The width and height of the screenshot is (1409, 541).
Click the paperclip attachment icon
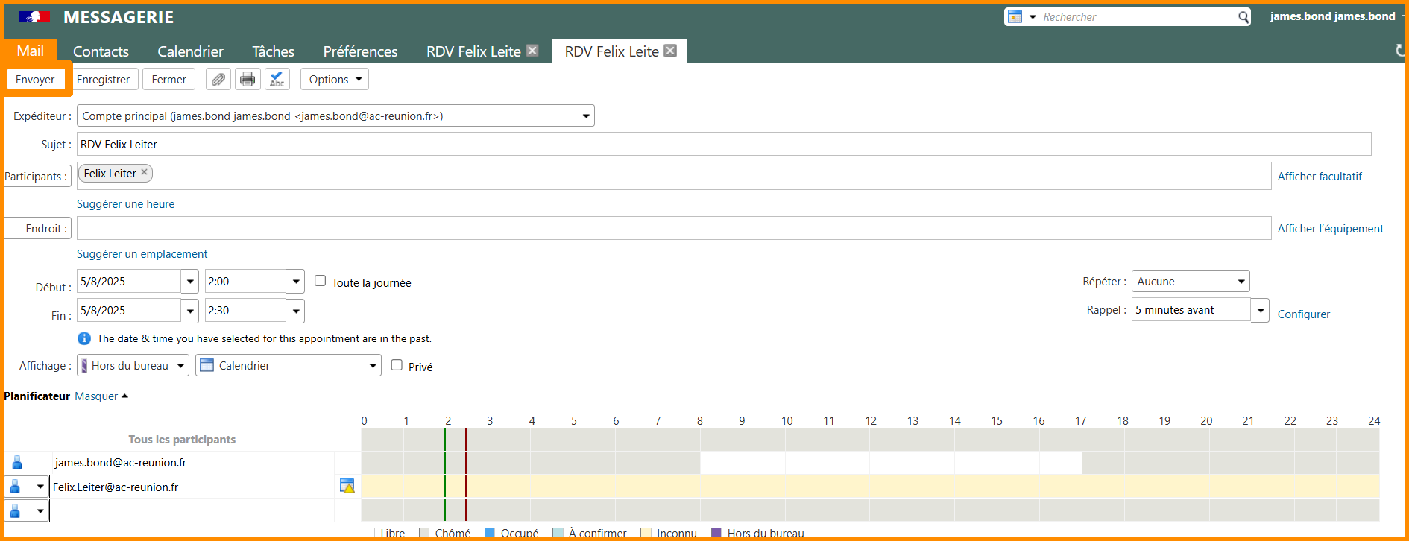pyautogui.click(x=218, y=80)
